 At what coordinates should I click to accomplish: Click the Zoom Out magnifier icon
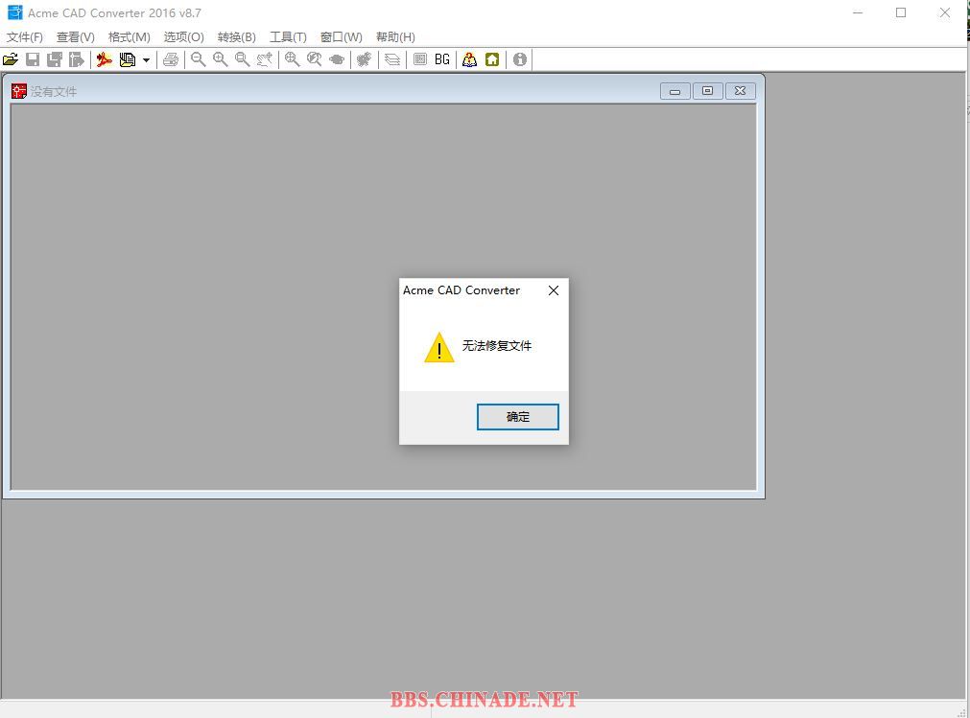pyautogui.click(x=198, y=59)
